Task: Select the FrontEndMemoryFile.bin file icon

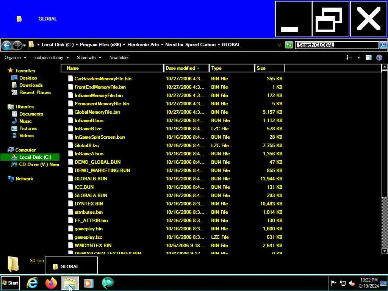Action: 70,87
